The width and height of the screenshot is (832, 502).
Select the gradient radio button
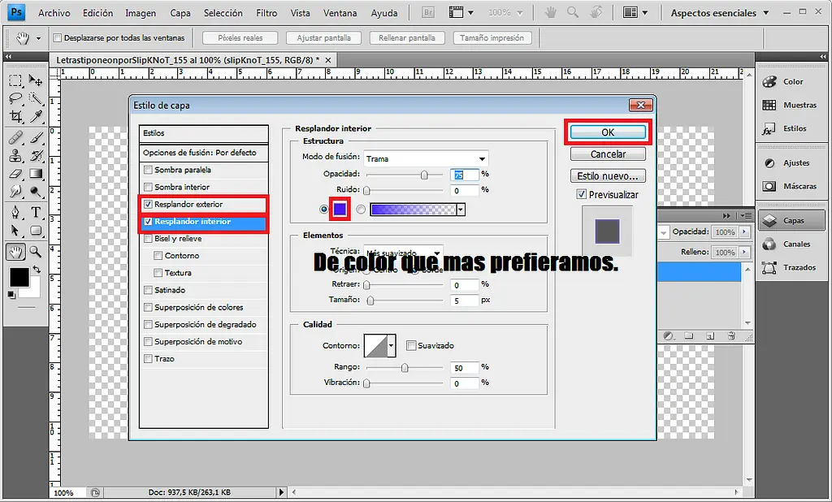tap(361, 210)
